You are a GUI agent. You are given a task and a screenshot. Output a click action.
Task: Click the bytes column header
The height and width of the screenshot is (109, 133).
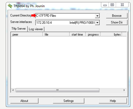[x=111, y=34]
